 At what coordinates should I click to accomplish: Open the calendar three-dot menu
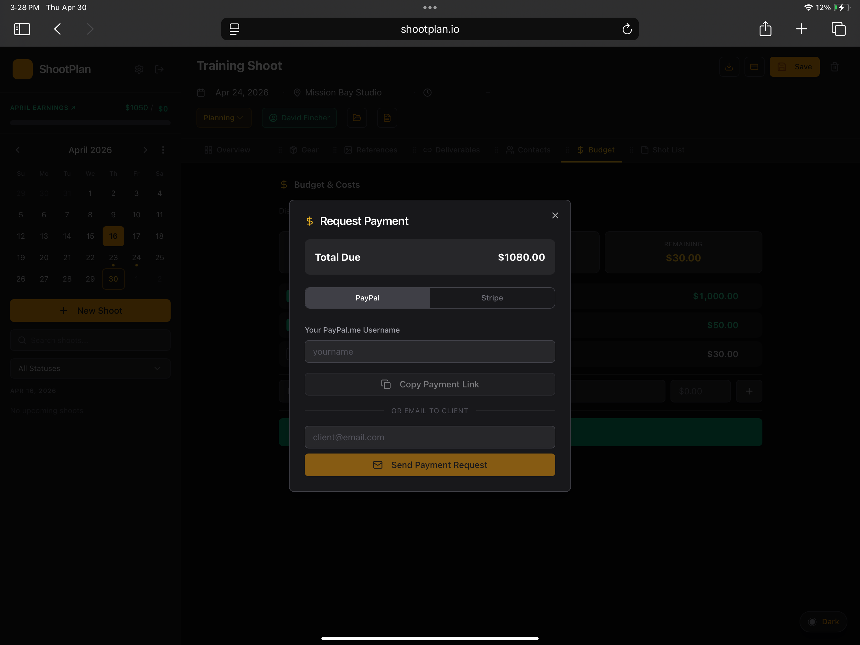tap(163, 150)
